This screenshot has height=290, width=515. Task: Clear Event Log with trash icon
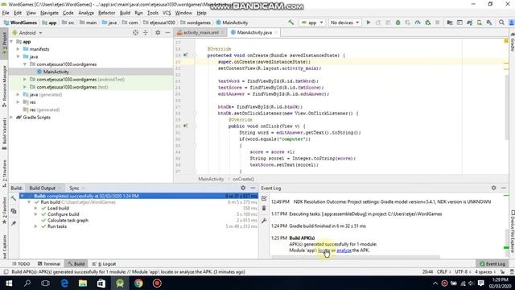coord(264,209)
